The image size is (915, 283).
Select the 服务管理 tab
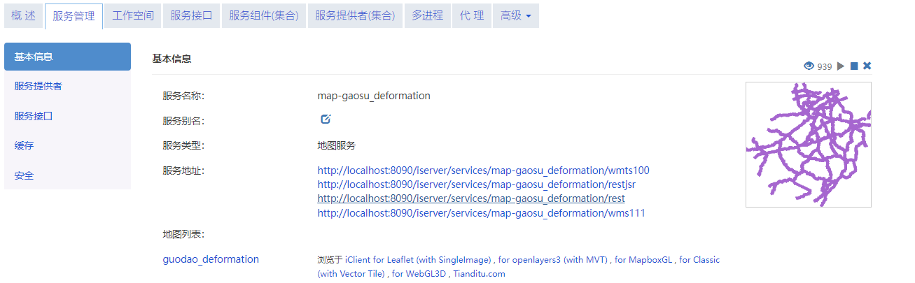pyautogui.click(x=74, y=16)
